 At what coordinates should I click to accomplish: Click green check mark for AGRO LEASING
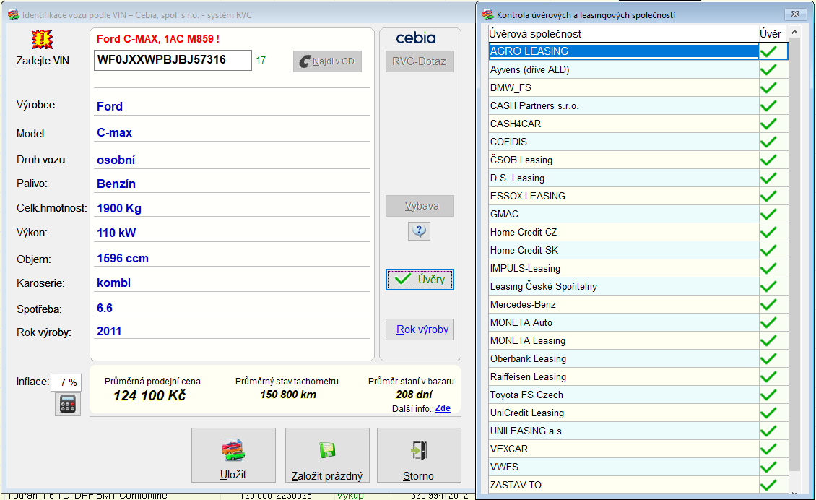(768, 51)
